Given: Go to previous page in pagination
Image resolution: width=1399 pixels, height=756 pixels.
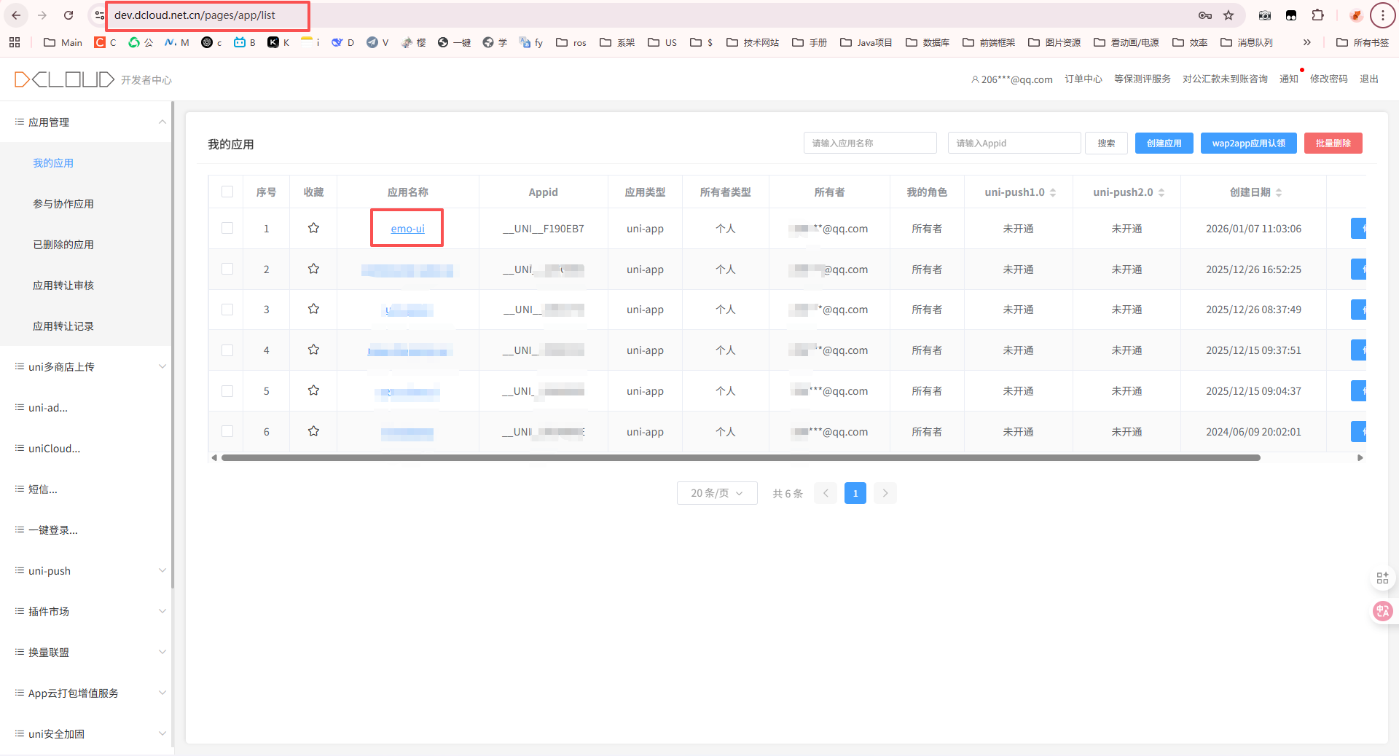Looking at the screenshot, I should (826, 493).
